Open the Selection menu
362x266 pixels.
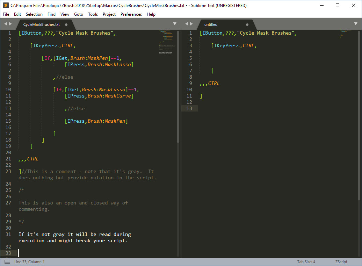(34, 14)
